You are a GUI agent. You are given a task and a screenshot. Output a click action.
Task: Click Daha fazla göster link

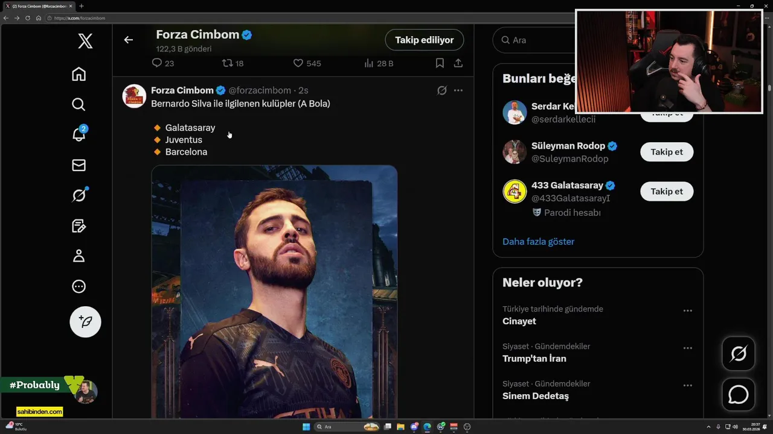pyautogui.click(x=538, y=242)
